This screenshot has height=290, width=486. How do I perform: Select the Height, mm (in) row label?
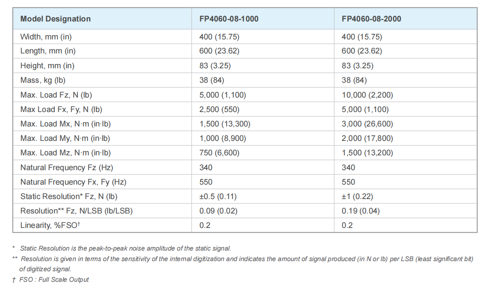tap(47, 66)
